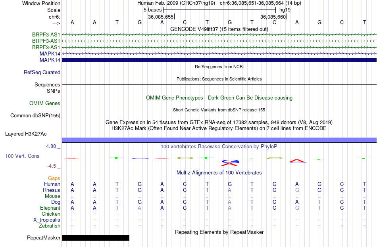Open the RefSeq Curated track label
This screenshot has height=247, width=377.
(x=42, y=72)
